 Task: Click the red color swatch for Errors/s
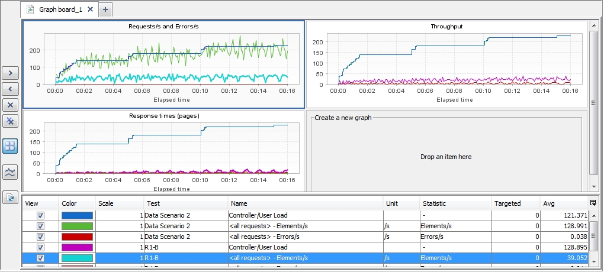(77, 237)
